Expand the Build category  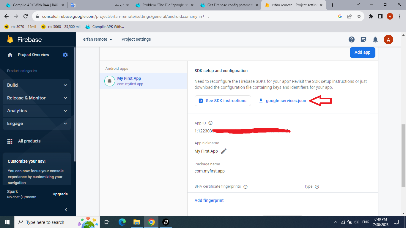click(37, 85)
